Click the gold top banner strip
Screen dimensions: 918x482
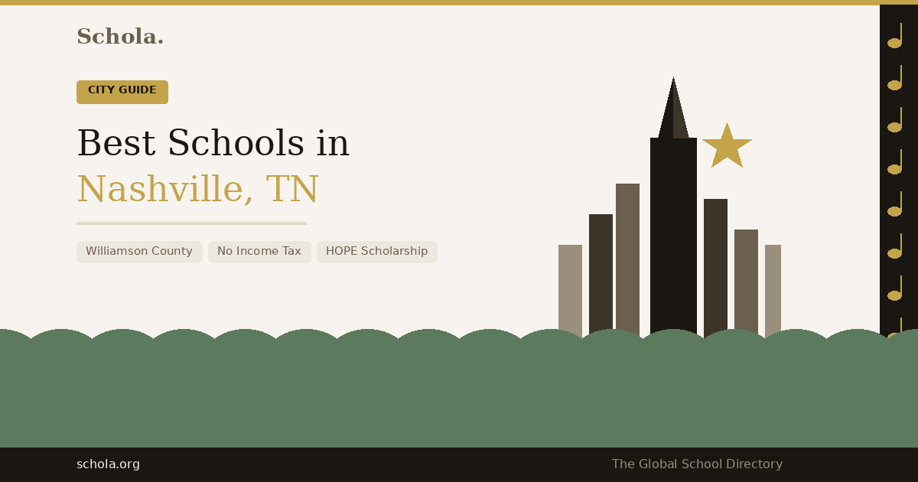(x=459, y=5)
